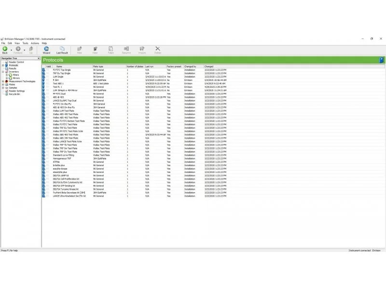The width and height of the screenshot is (386, 289).
Task: Expand the Measurement Technologies tree node
Action: pyautogui.click(x=3, y=81)
